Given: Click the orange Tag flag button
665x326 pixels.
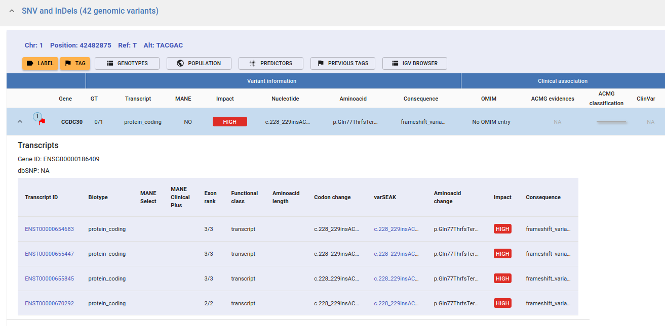Looking at the screenshot, I should (75, 63).
